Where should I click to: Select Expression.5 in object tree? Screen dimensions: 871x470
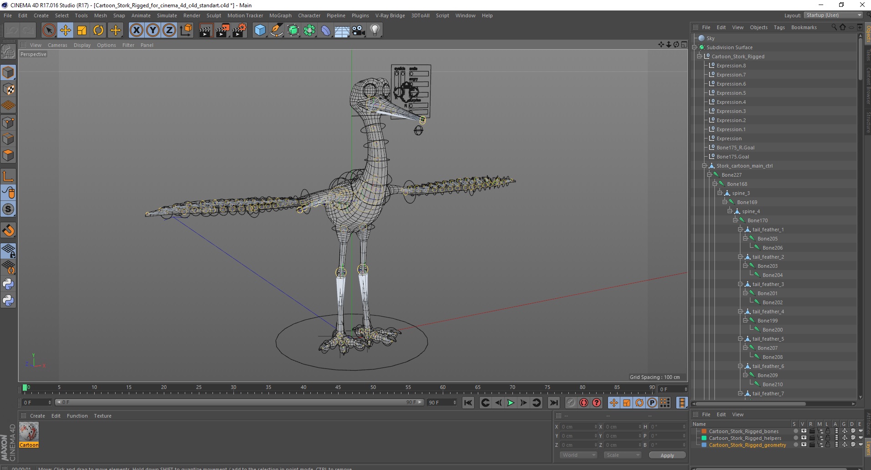point(731,93)
